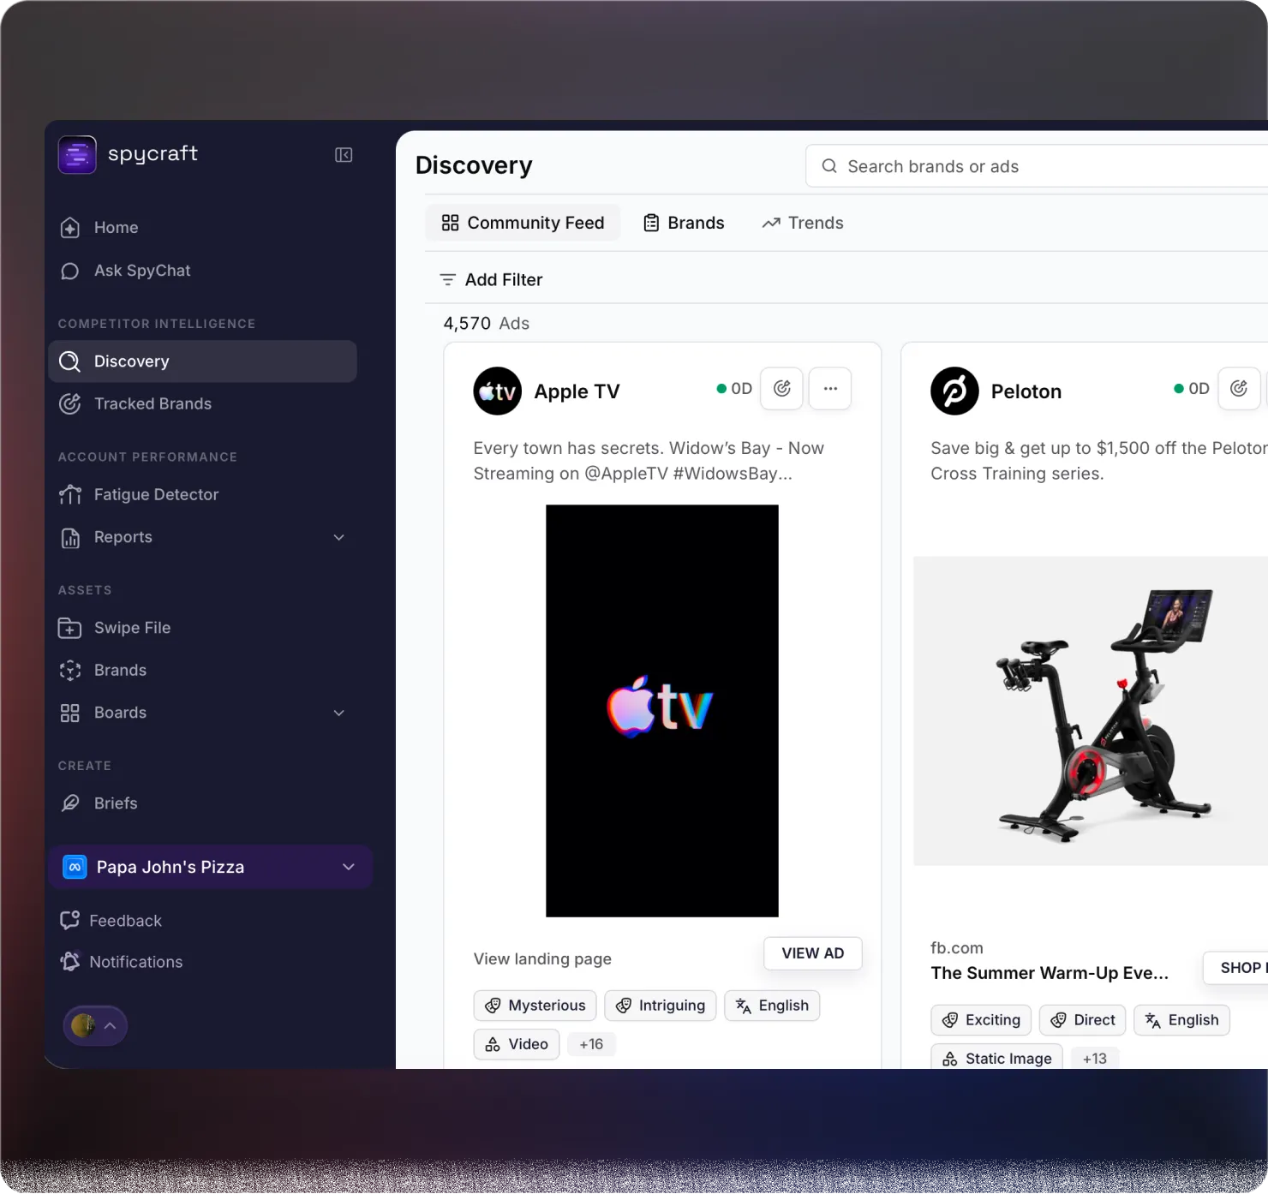The image size is (1268, 1194).
Task: Select the English tag on Apple TV card
Action: (x=772, y=1006)
